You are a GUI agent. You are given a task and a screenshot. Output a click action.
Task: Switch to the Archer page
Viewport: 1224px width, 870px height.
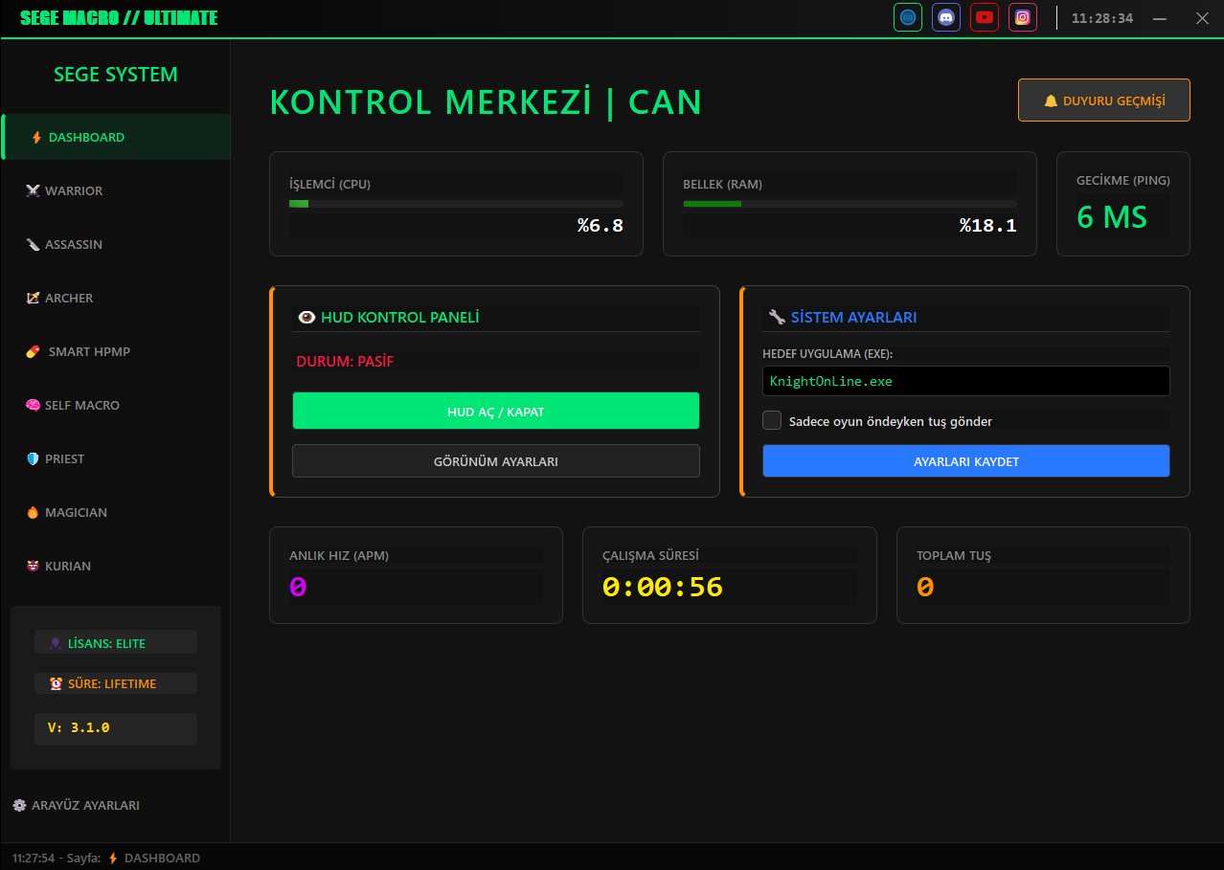coord(69,299)
